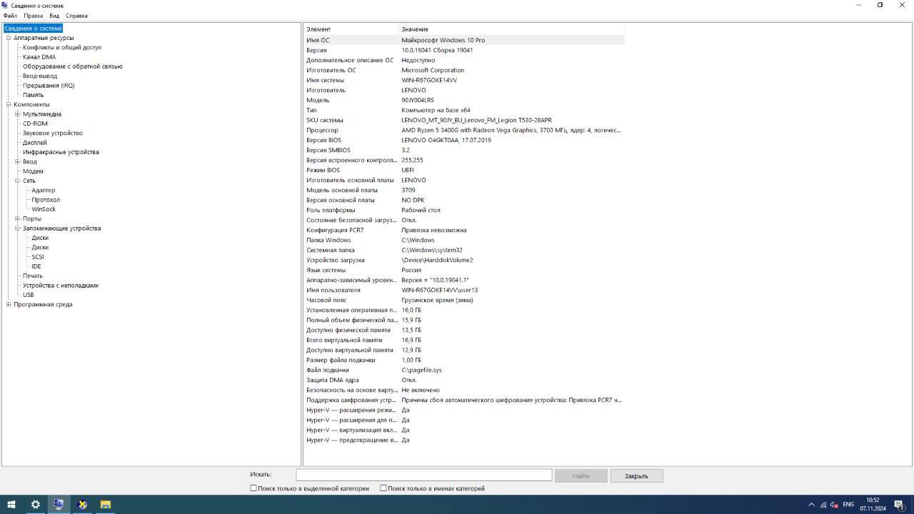Select the Сведения о системе root node
Screen dimensions: 914x514
(34, 29)
